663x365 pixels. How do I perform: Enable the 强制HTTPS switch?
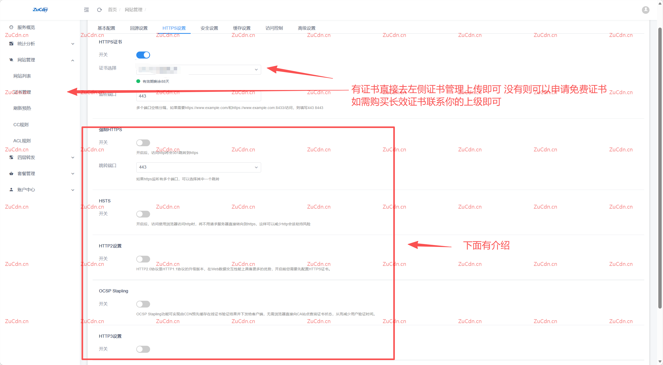[143, 142]
